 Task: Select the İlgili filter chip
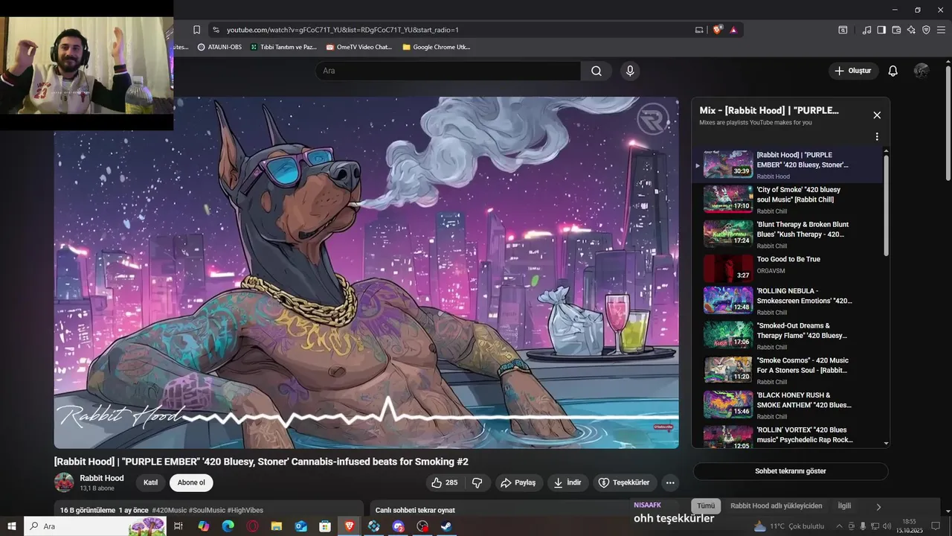click(x=845, y=506)
